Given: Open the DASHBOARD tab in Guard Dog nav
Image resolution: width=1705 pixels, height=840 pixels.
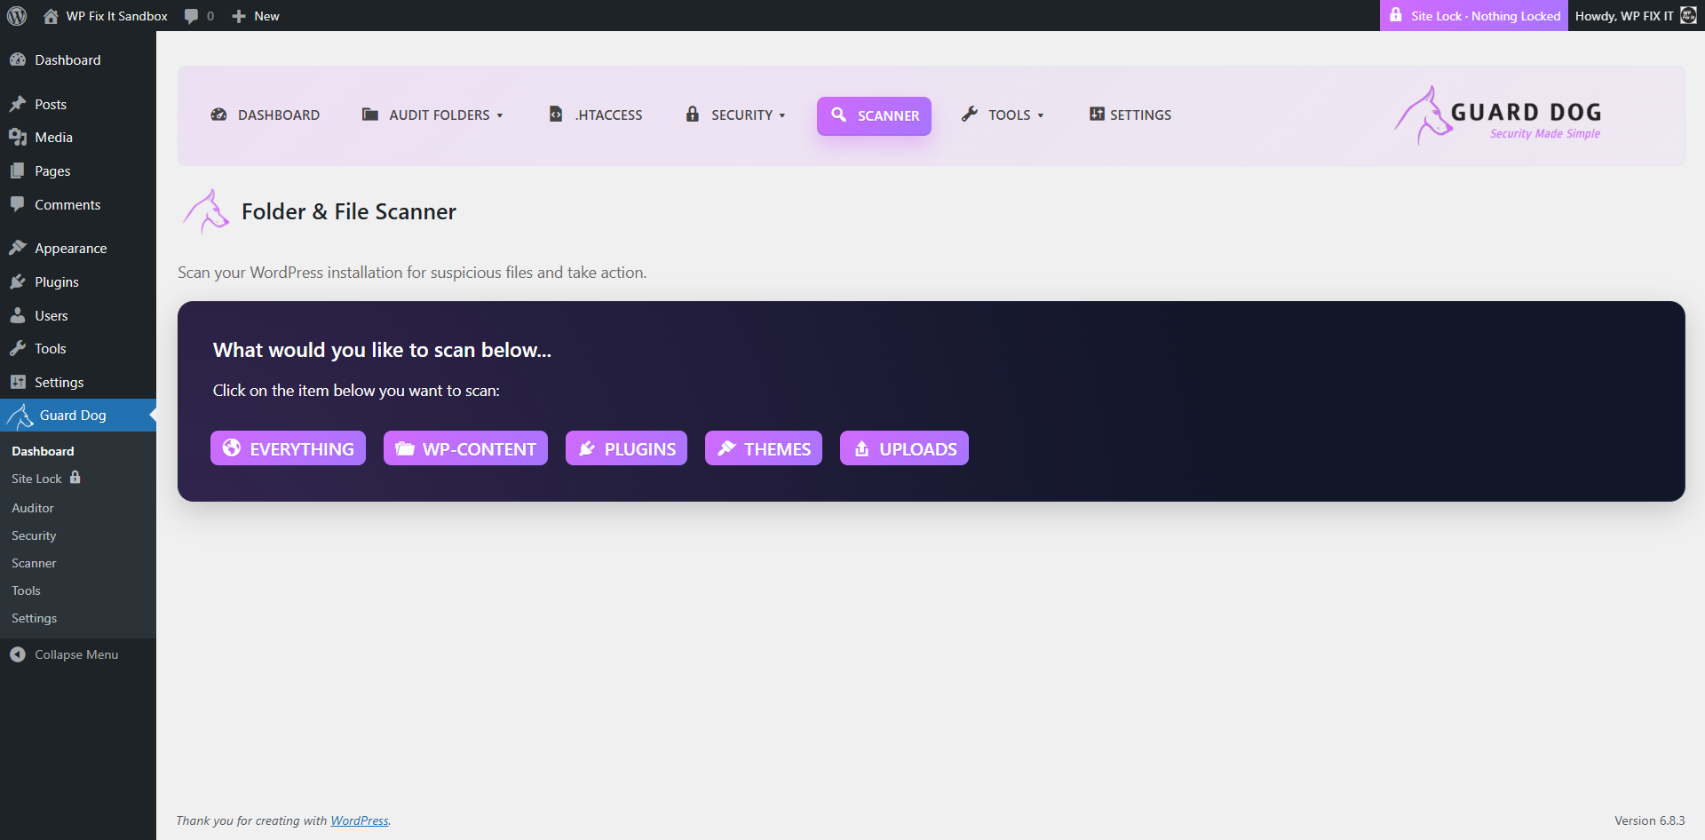Looking at the screenshot, I should pos(266,115).
